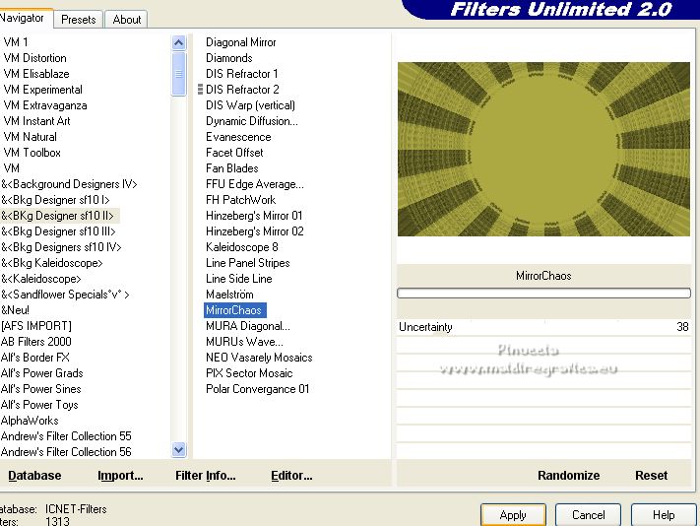
Task: Select Alf's Power Toys category
Action: pyautogui.click(x=39, y=405)
